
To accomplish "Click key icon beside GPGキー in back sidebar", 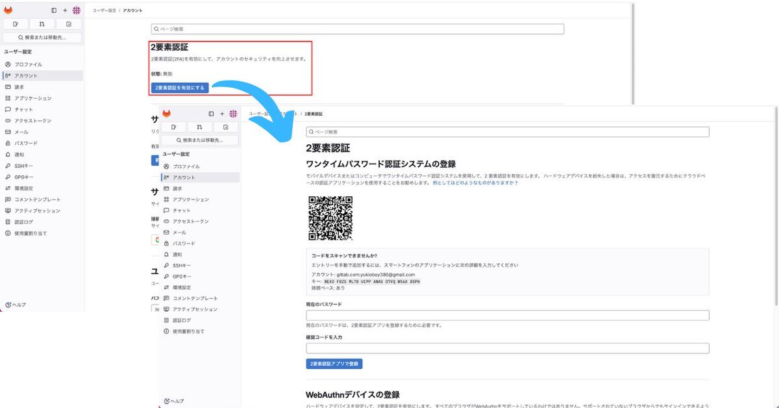I will [8, 177].
